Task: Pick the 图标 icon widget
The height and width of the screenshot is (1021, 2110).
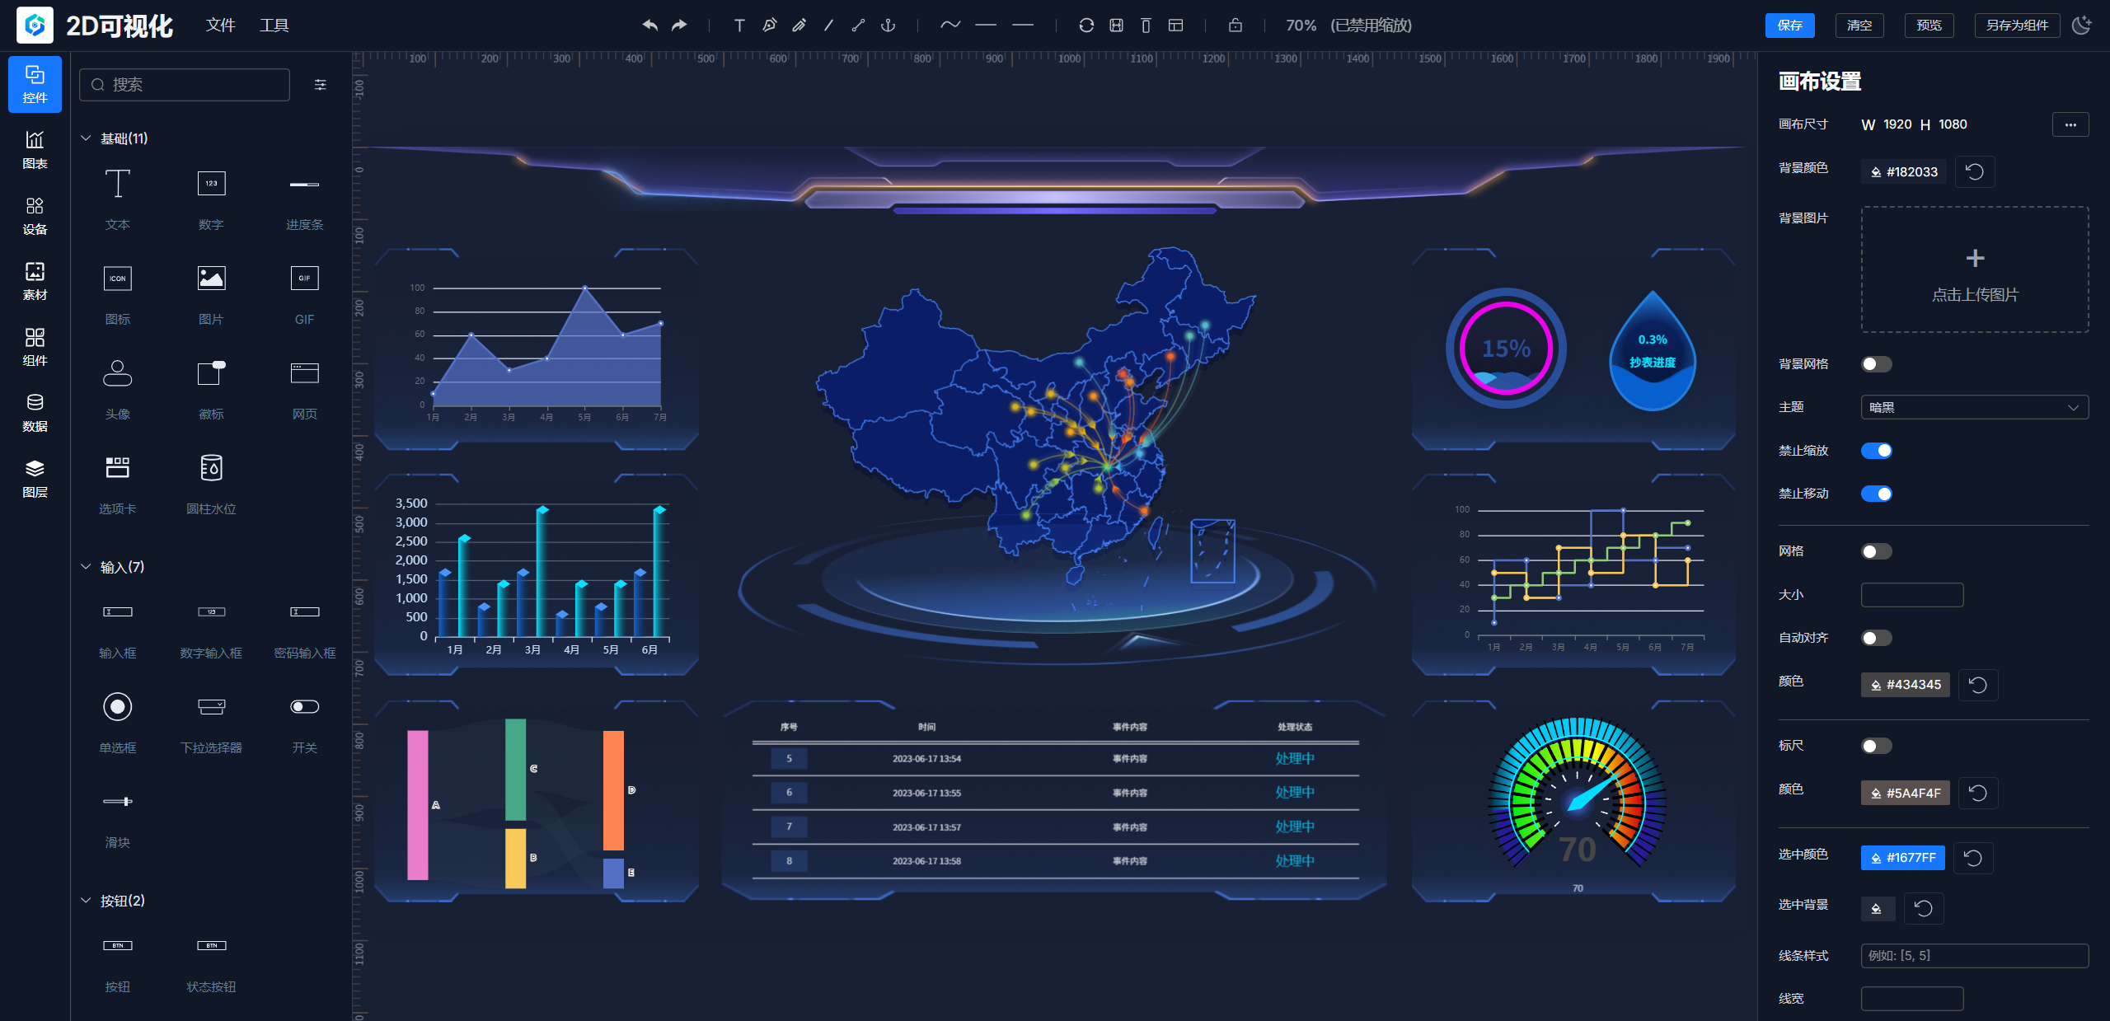Action: pyautogui.click(x=118, y=294)
